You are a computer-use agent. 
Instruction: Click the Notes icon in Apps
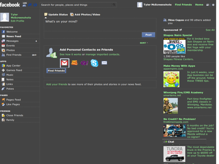[x=3, y=80]
